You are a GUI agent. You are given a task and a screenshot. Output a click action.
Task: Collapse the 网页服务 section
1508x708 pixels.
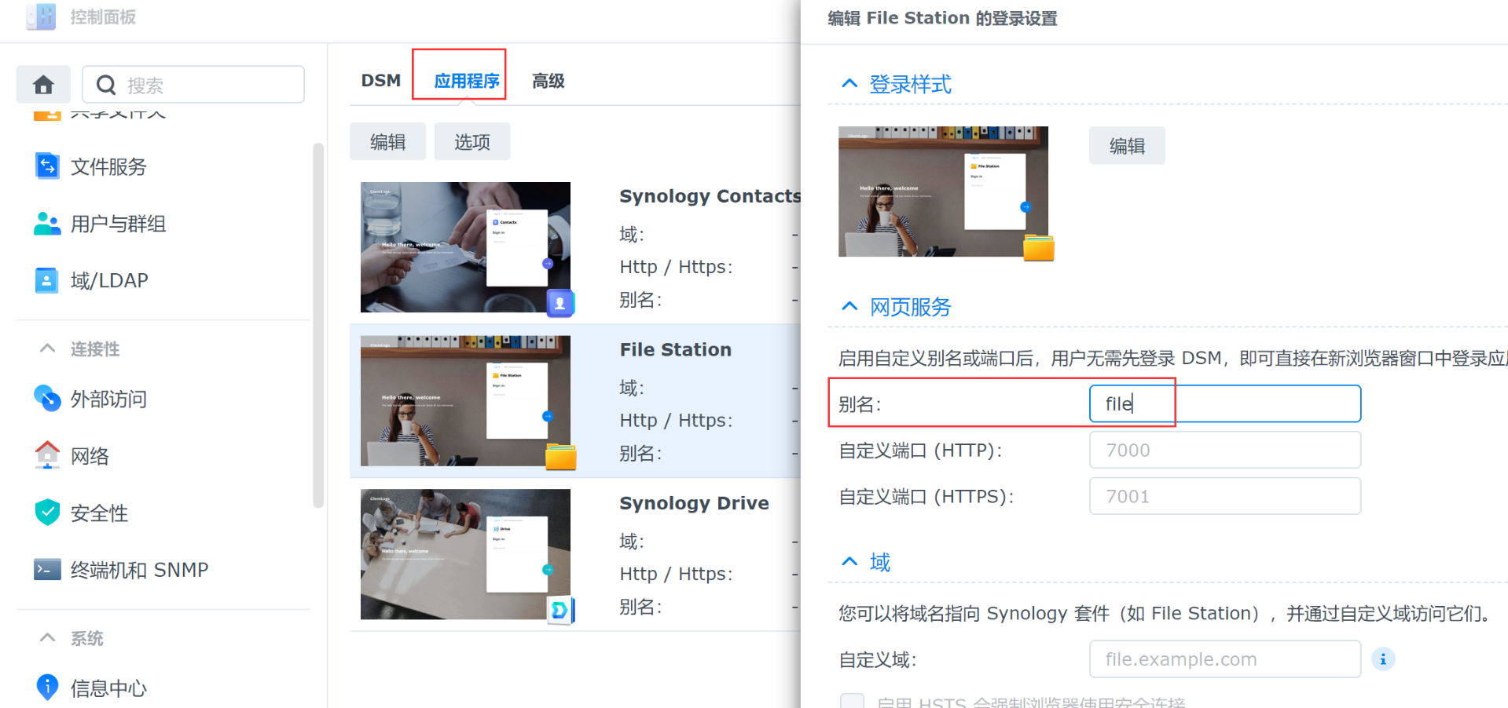[849, 306]
